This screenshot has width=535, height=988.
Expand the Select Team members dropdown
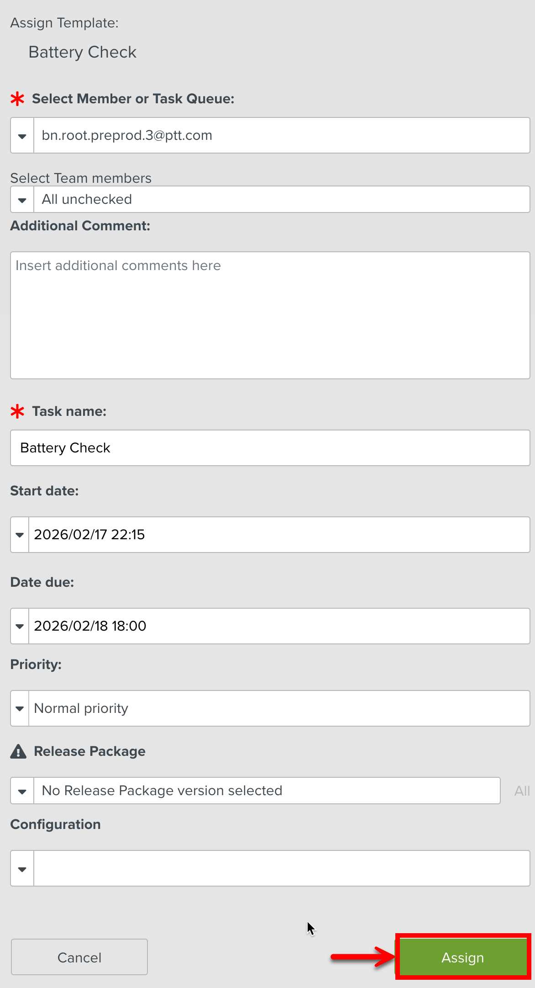(21, 199)
